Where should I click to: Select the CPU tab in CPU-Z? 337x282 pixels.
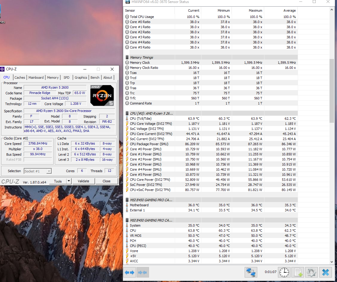[x=7, y=77]
